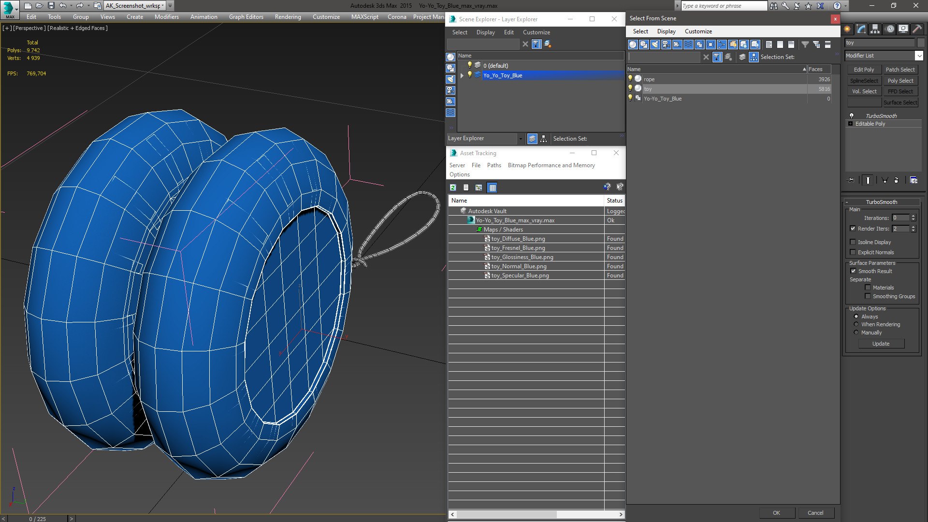Expand Editable Poly sub-object plus box
The image size is (928, 522).
pos(850,124)
